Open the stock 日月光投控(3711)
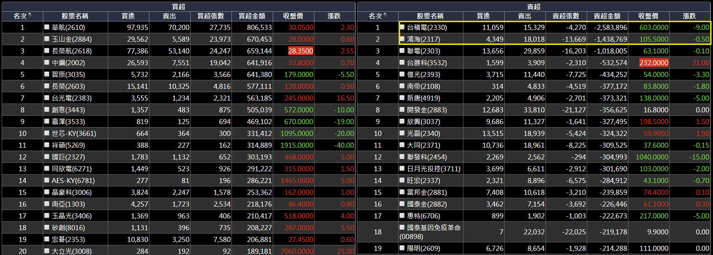 point(434,169)
